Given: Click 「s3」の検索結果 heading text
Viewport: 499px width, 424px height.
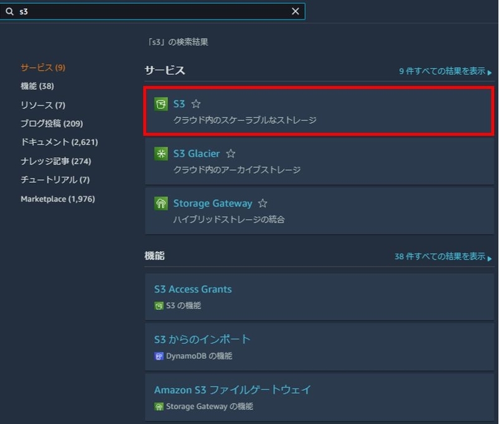Looking at the screenshot, I should (x=177, y=42).
